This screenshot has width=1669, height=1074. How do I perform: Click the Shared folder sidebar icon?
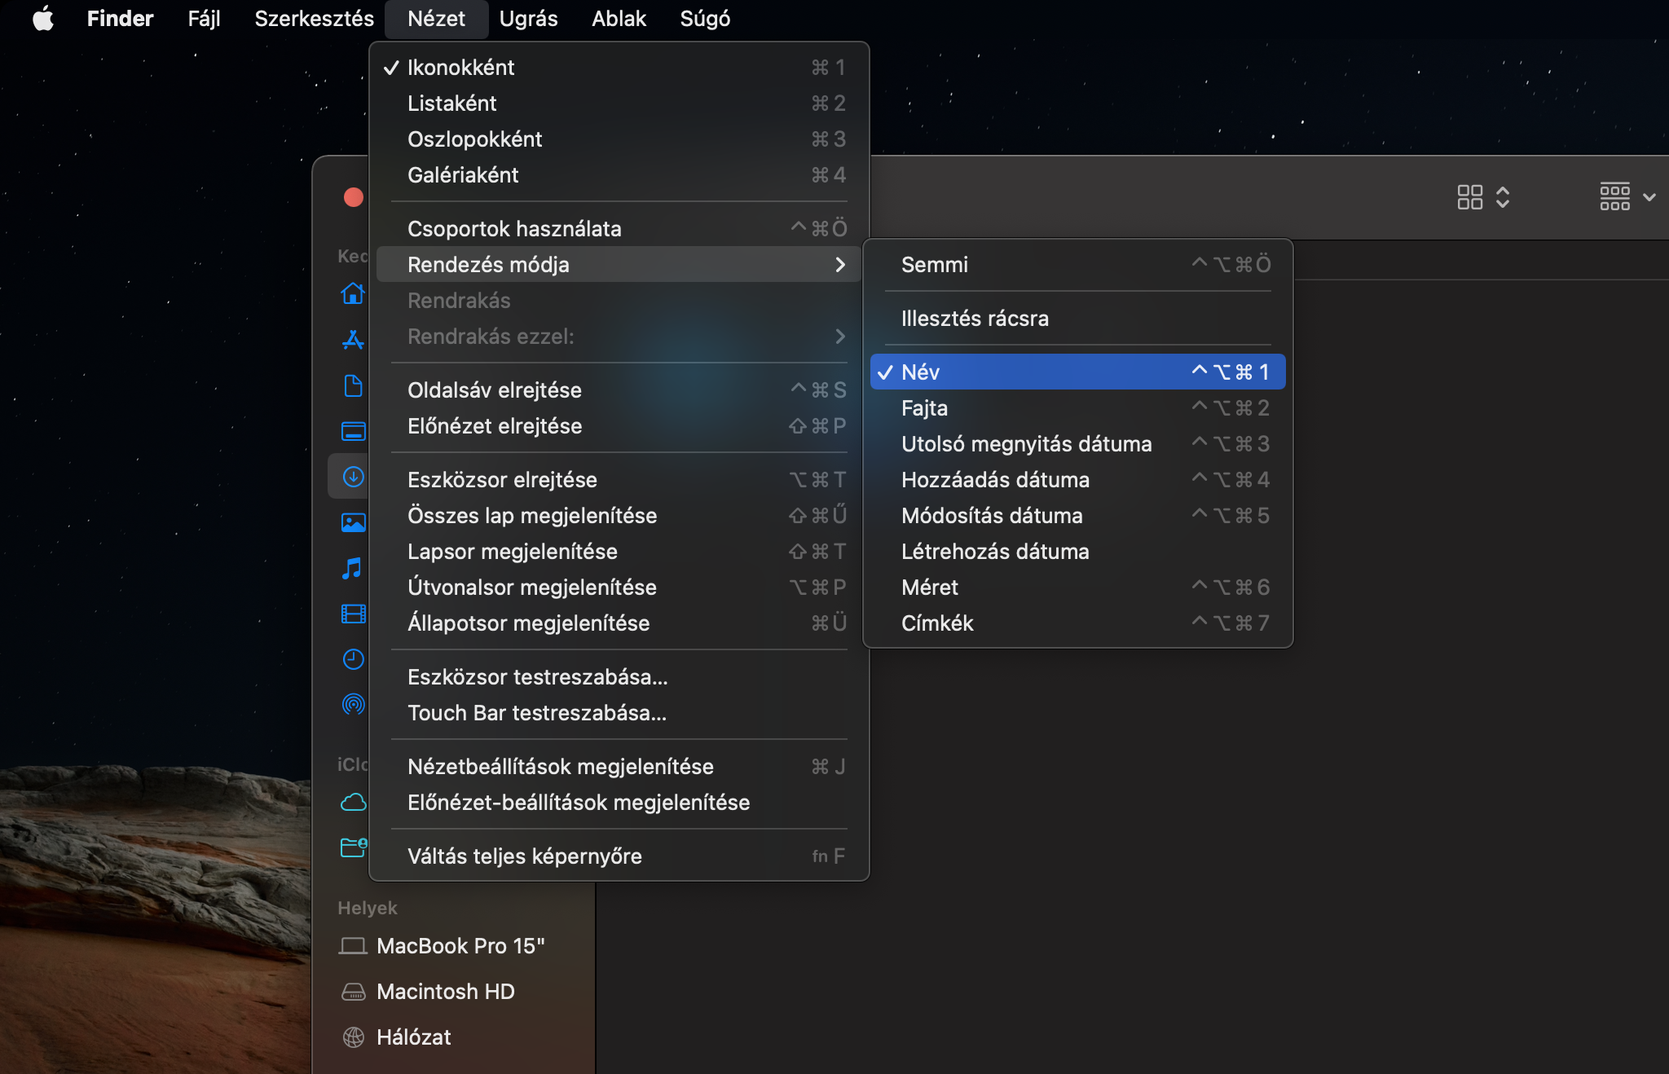click(353, 847)
